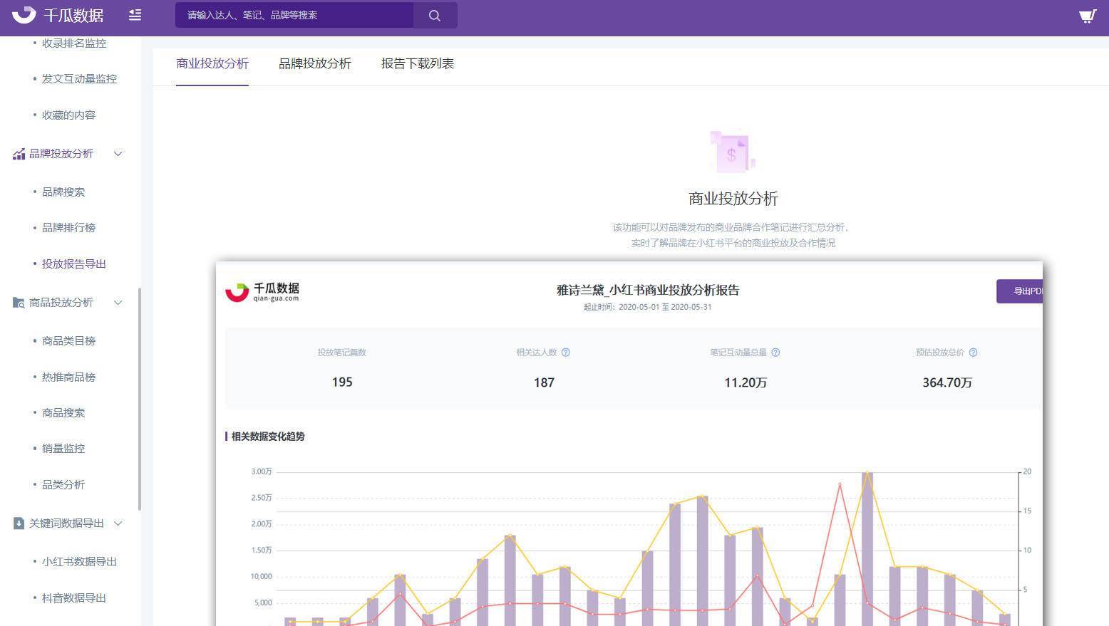Click the search input field
This screenshot has width=1109, height=626.
[294, 15]
